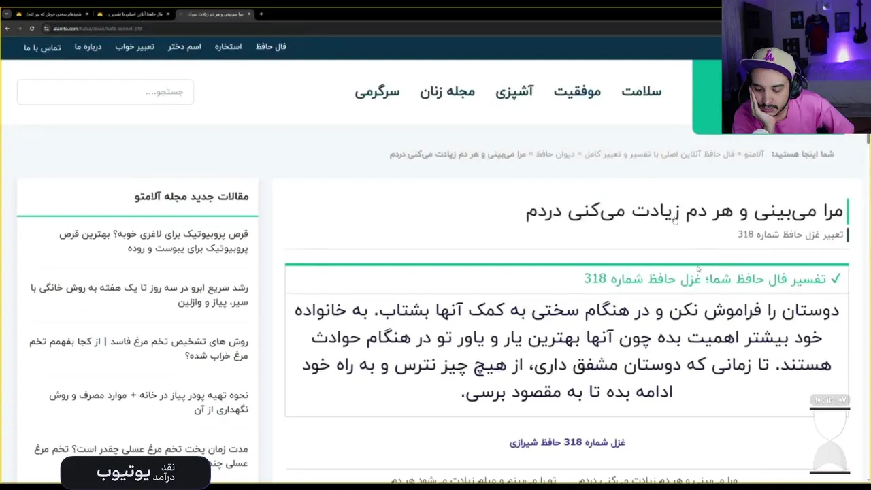The image size is (871, 490).
Task: Open 'تماس با ما' in the top menu
Action: point(42,48)
